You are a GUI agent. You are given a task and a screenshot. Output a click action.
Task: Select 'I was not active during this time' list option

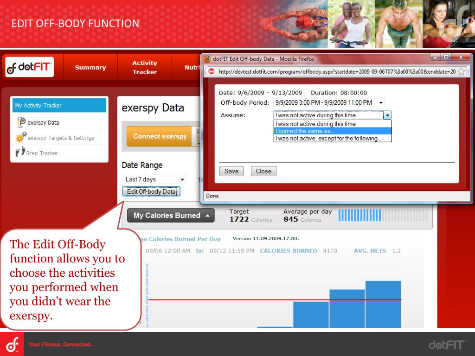(x=333, y=124)
